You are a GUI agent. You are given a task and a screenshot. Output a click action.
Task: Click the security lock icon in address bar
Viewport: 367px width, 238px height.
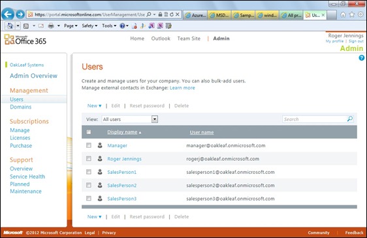click(x=160, y=14)
